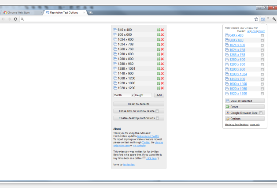The height and width of the screenshot is (188, 277).
Task: Open a new tab with the plus button
Action: [x=91, y=12]
